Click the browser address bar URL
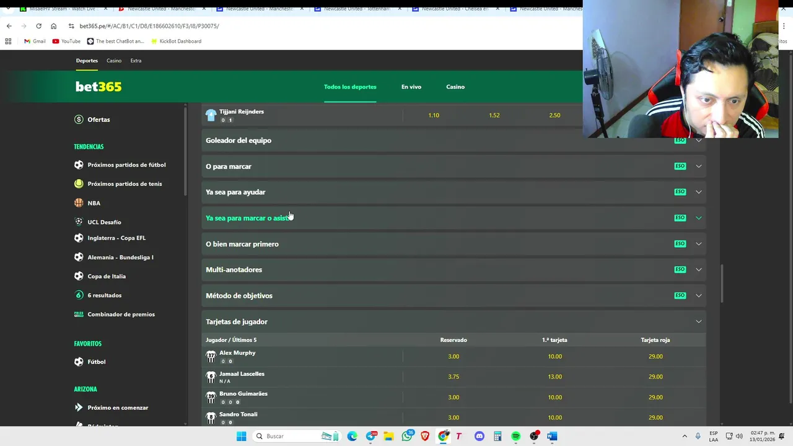The height and width of the screenshot is (446, 793). (x=149, y=26)
